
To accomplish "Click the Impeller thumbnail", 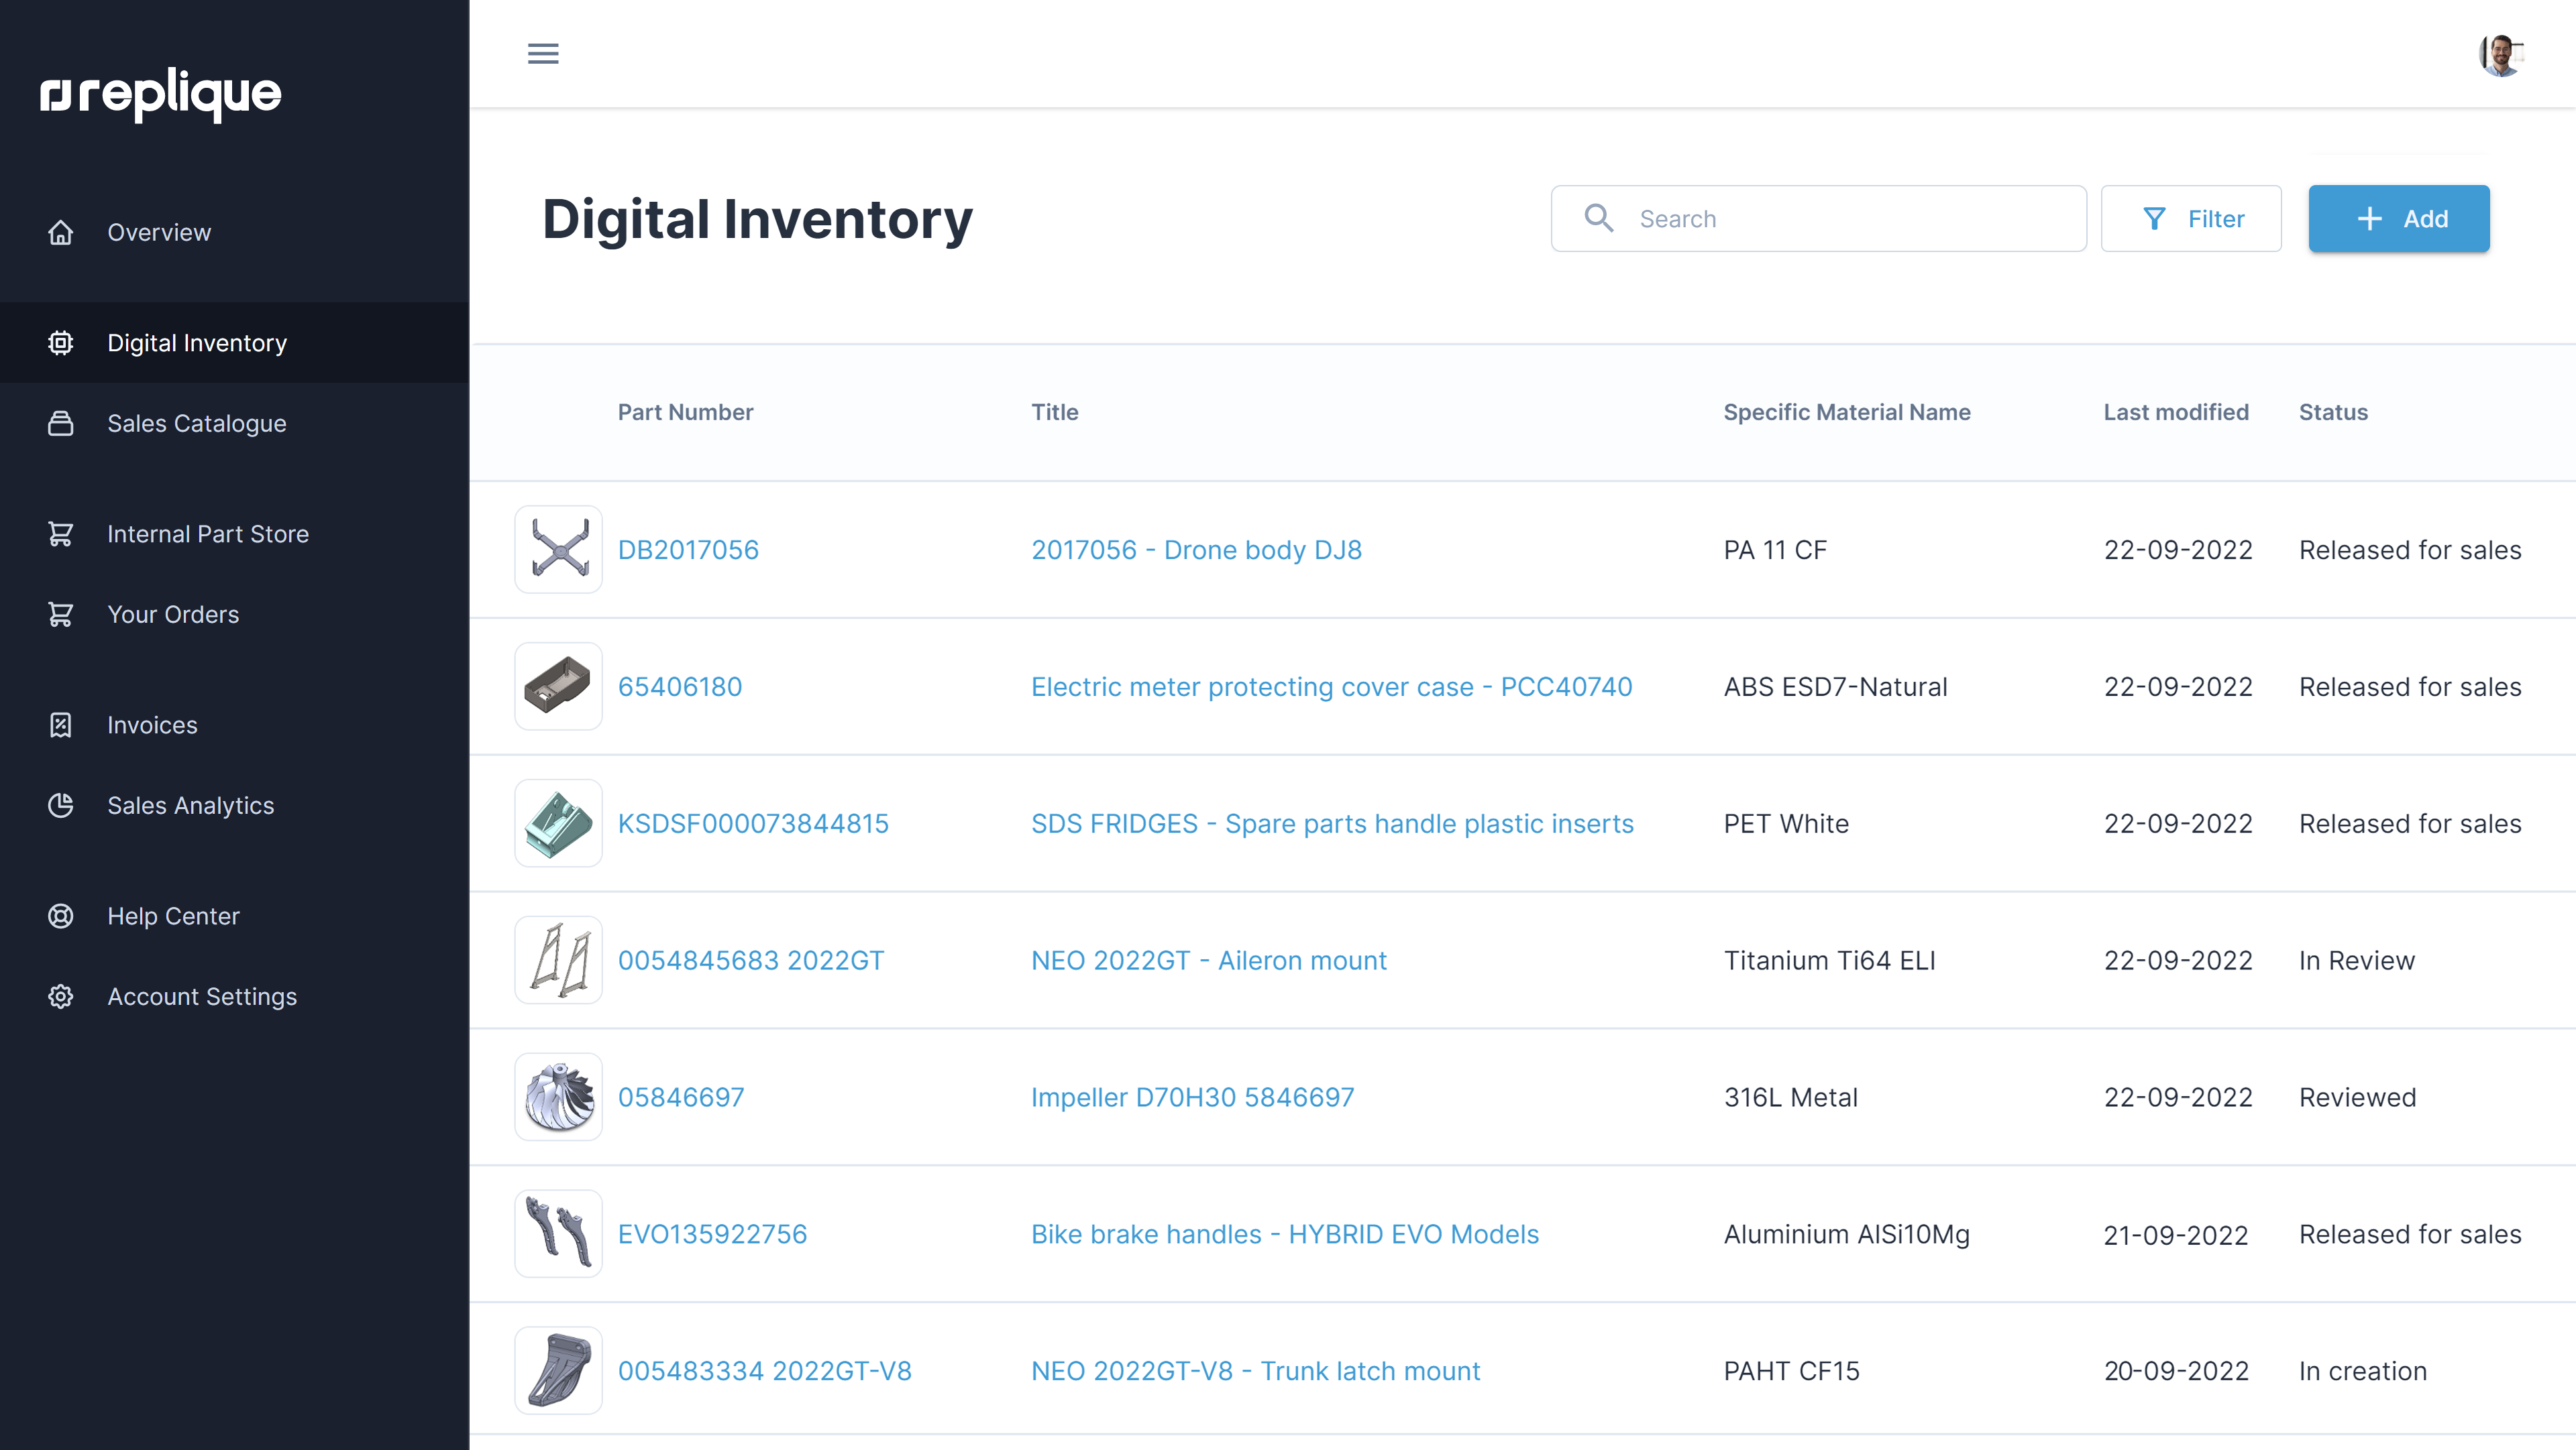I will (558, 1097).
